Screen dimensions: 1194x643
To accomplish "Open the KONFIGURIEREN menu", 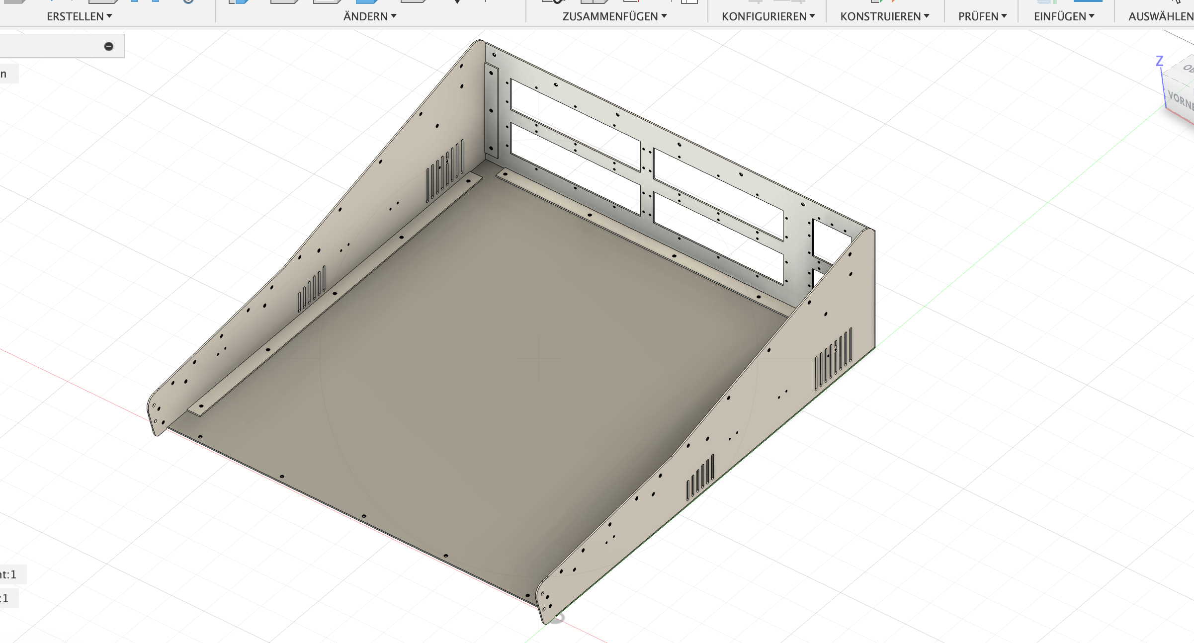I will point(768,16).
